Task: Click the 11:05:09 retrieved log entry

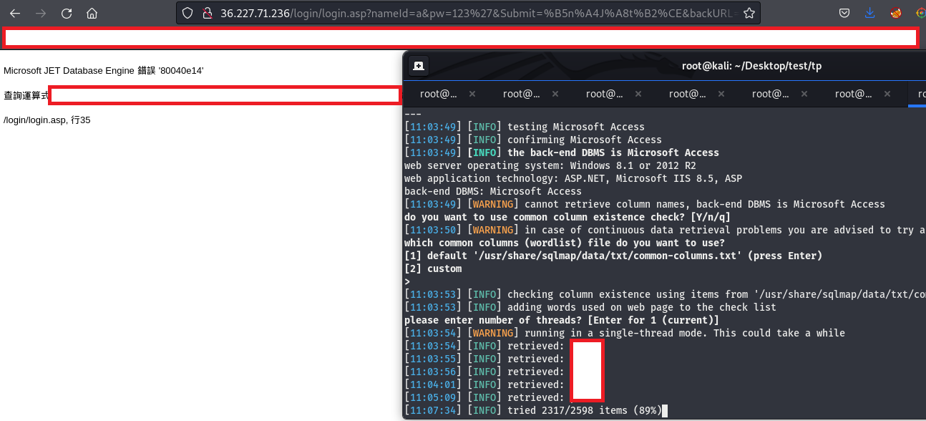Action: [484, 397]
